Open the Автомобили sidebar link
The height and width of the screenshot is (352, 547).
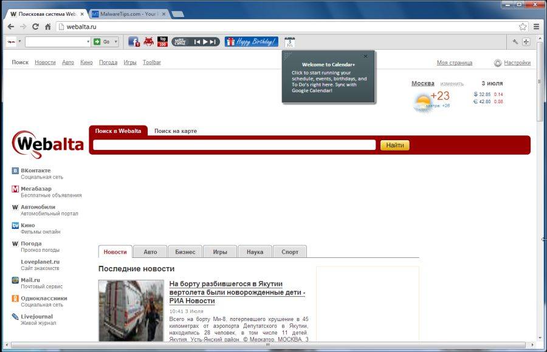38,207
